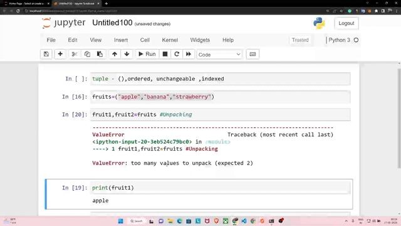401x226 pixels.
Task: Open Microsoft Edge from the taskbar
Action: tap(179, 221)
